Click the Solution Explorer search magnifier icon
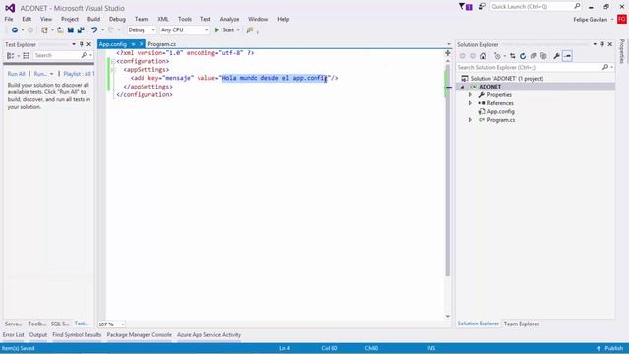Viewport: 629px width, 354px height. [605, 67]
